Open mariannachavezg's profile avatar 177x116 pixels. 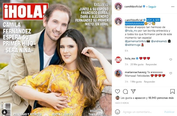coord(118,73)
